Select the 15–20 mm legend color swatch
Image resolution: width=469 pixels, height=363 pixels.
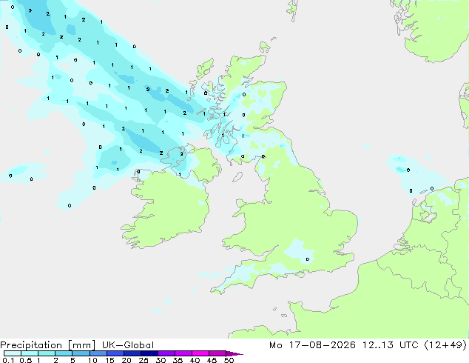coord(115,353)
